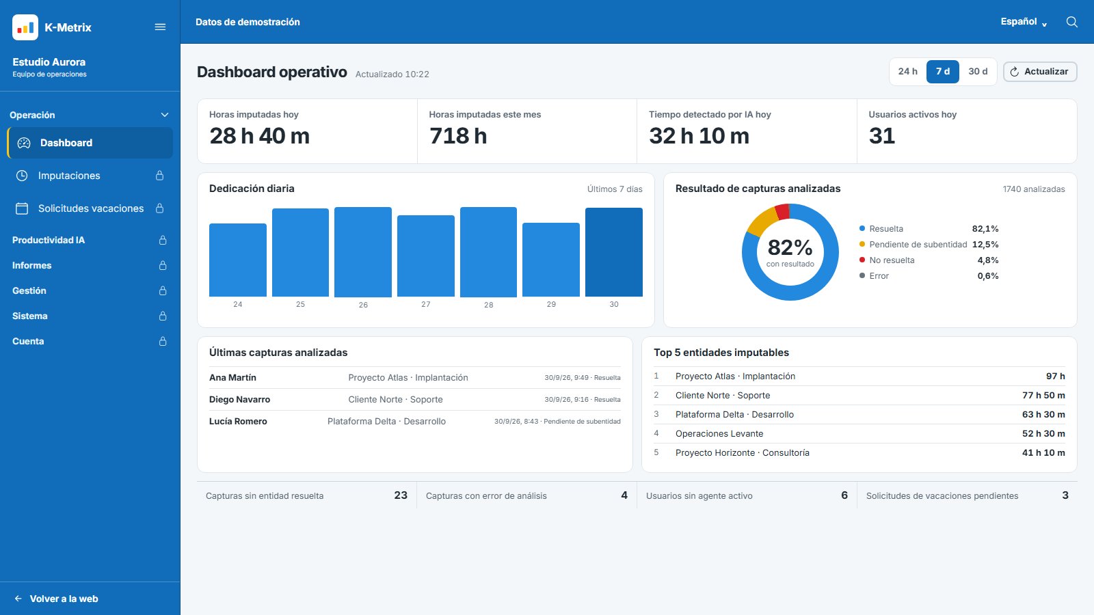The width and height of the screenshot is (1094, 615).
Task: Switch time range to 24 h
Action: click(x=908, y=72)
